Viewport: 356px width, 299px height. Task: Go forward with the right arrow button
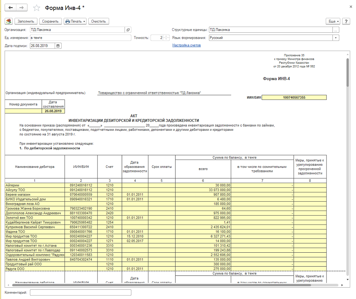coord(22,8)
